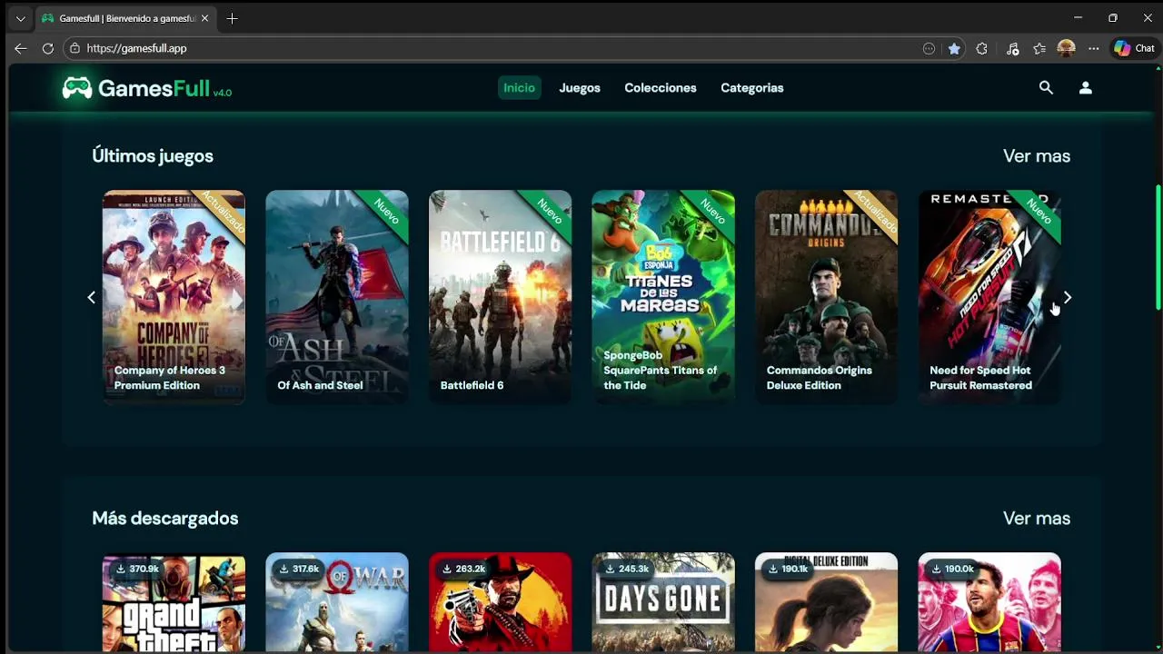The width and height of the screenshot is (1163, 654).
Task: Open soccer game card with 190.0k downloads
Action: click(x=989, y=603)
